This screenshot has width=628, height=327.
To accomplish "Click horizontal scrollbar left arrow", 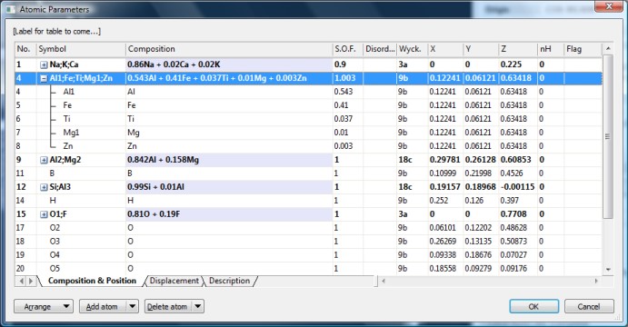I will click(384, 281).
